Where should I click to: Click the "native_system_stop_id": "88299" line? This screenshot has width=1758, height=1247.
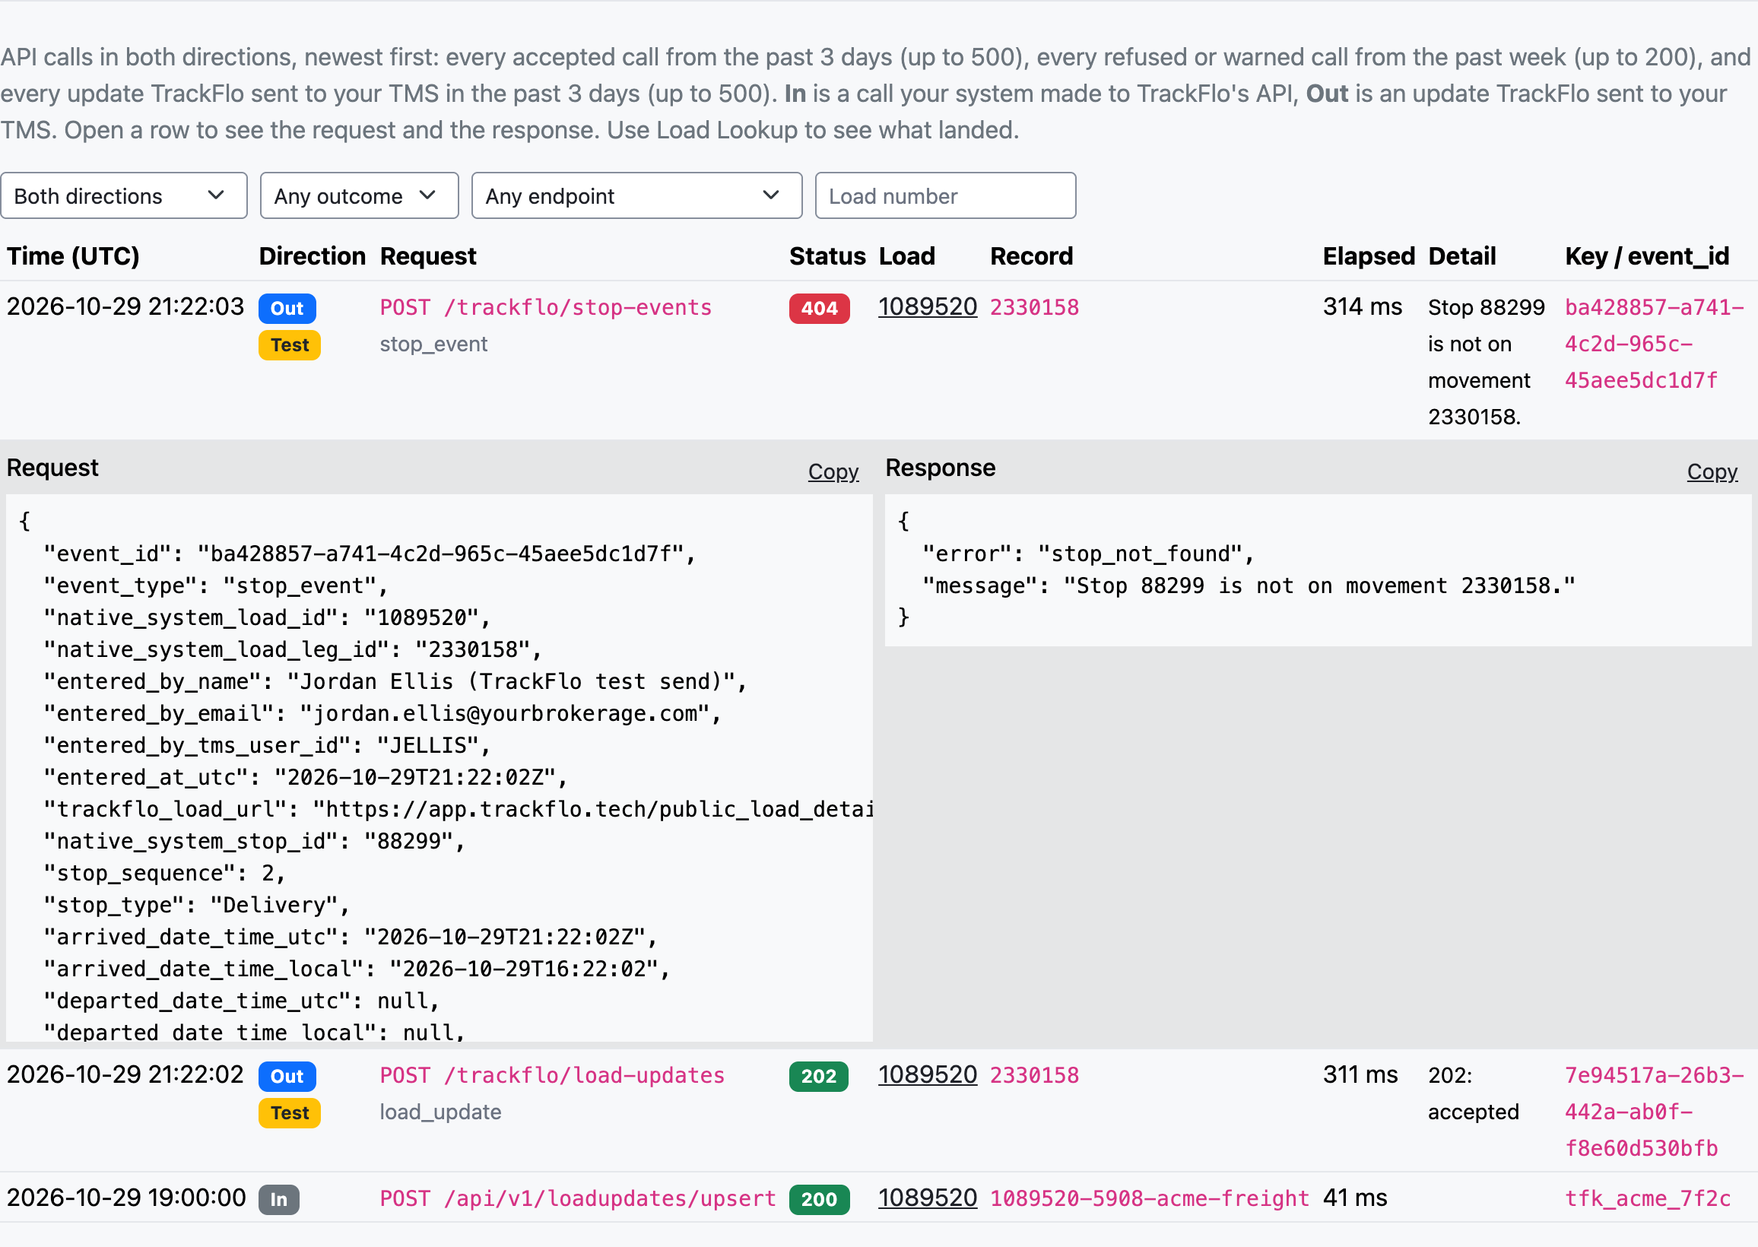click(x=254, y=842)
